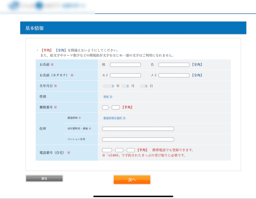Click the first phone number box
The height and width of the screenshot is (199, 256).
point(107,150)
